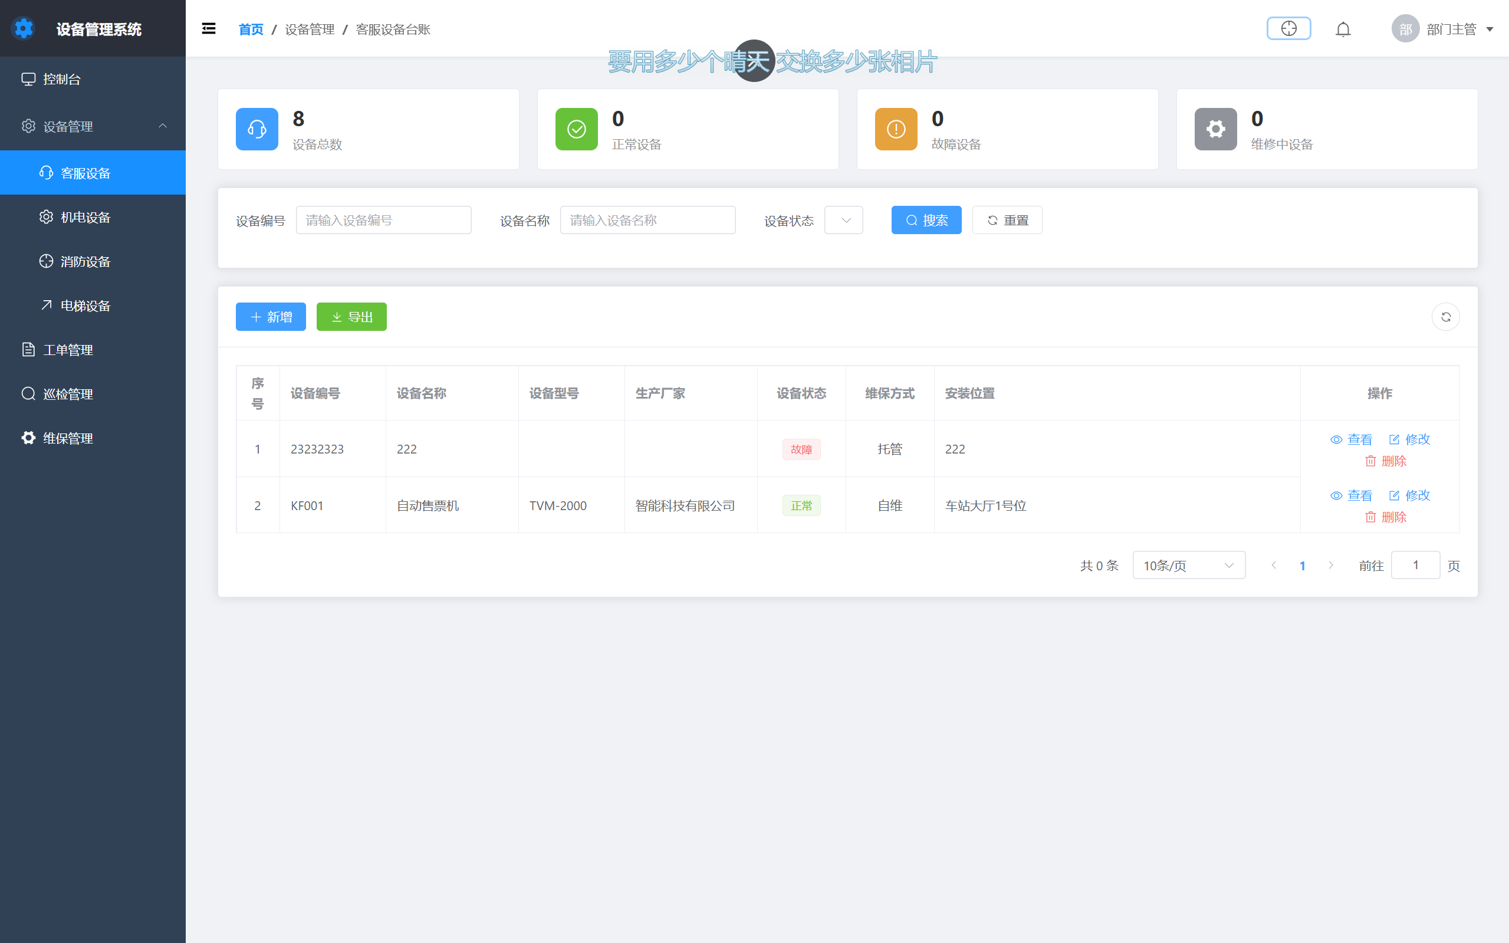Open the notification bell
The image size is (1509, 943).
click(x=1343, y=29)
